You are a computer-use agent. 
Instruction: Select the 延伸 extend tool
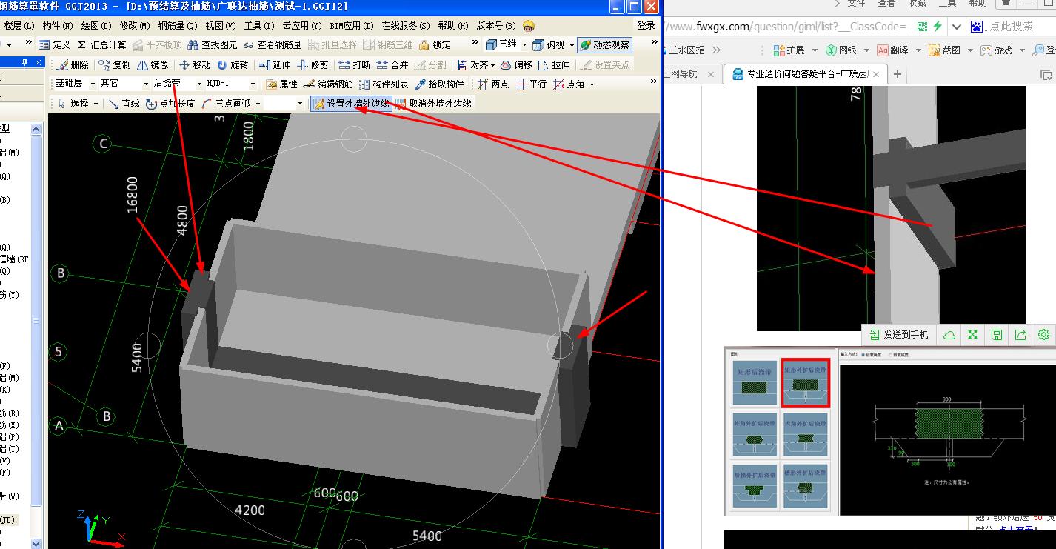(x=275, y=65)
